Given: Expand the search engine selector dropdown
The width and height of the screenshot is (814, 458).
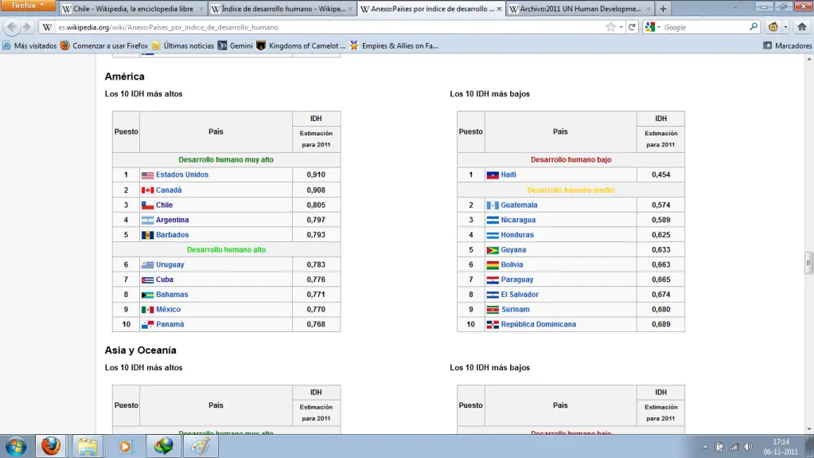Looking at the screenshot, I should click(x=652, y=27).
